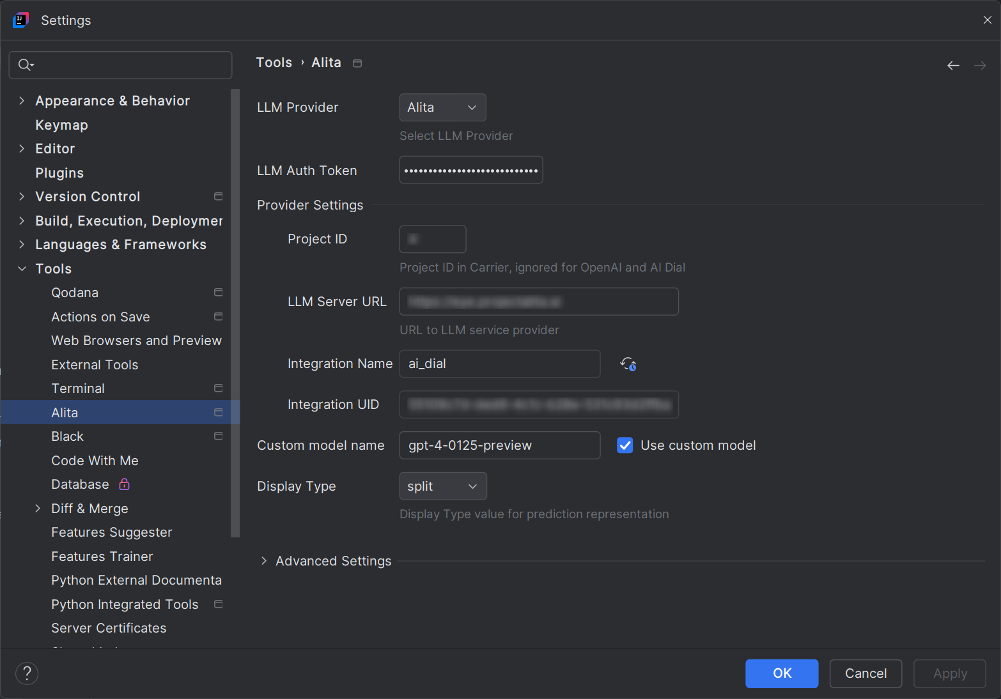The image size is (1001, 699).
Task: Open Features Trainer settings
Action: (102, 557)
